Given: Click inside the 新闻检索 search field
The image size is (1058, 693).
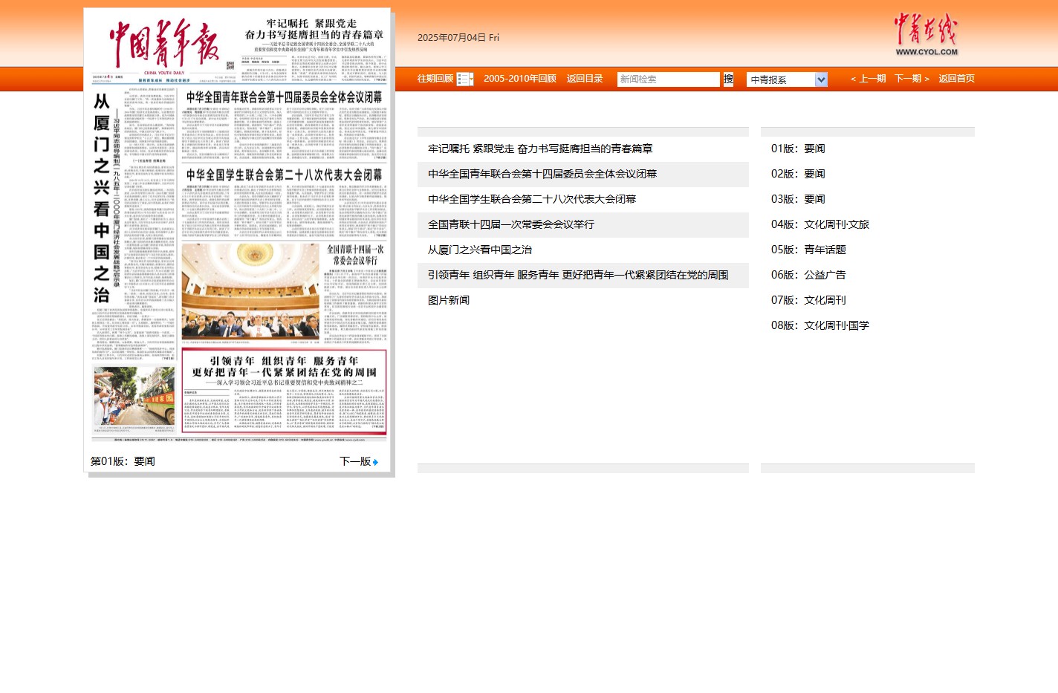Looking at the screenshot, I should coord(669,79).
